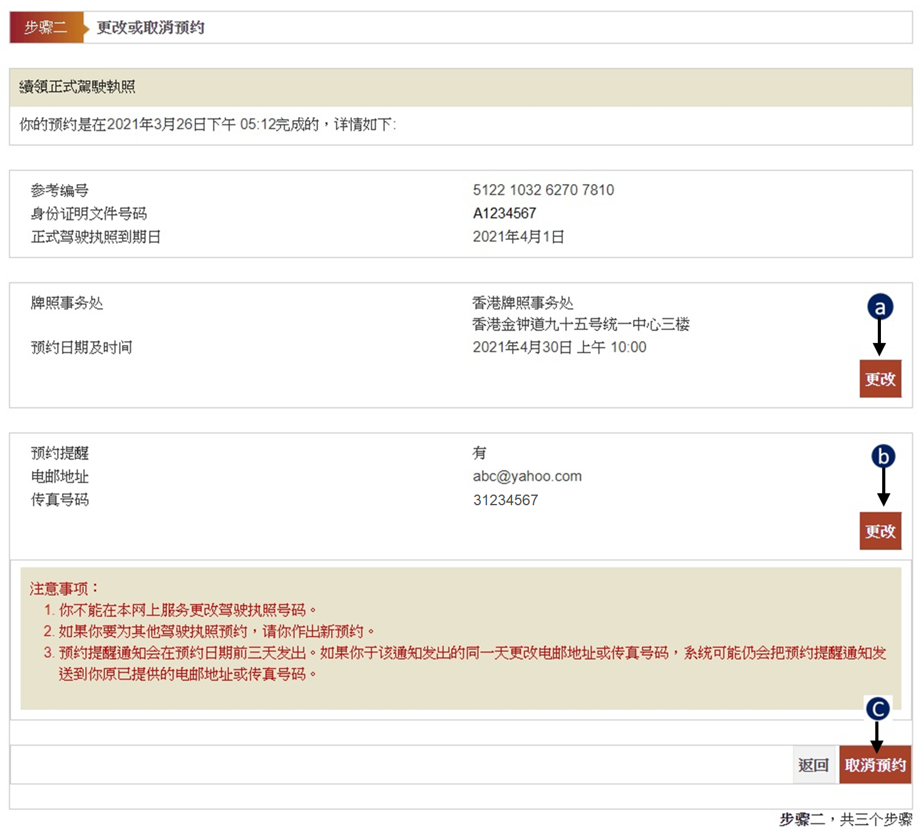Viewport: 921px width, 832px height.
Task: Click the email address abc@yahoo.com
Action: [527, 476]
